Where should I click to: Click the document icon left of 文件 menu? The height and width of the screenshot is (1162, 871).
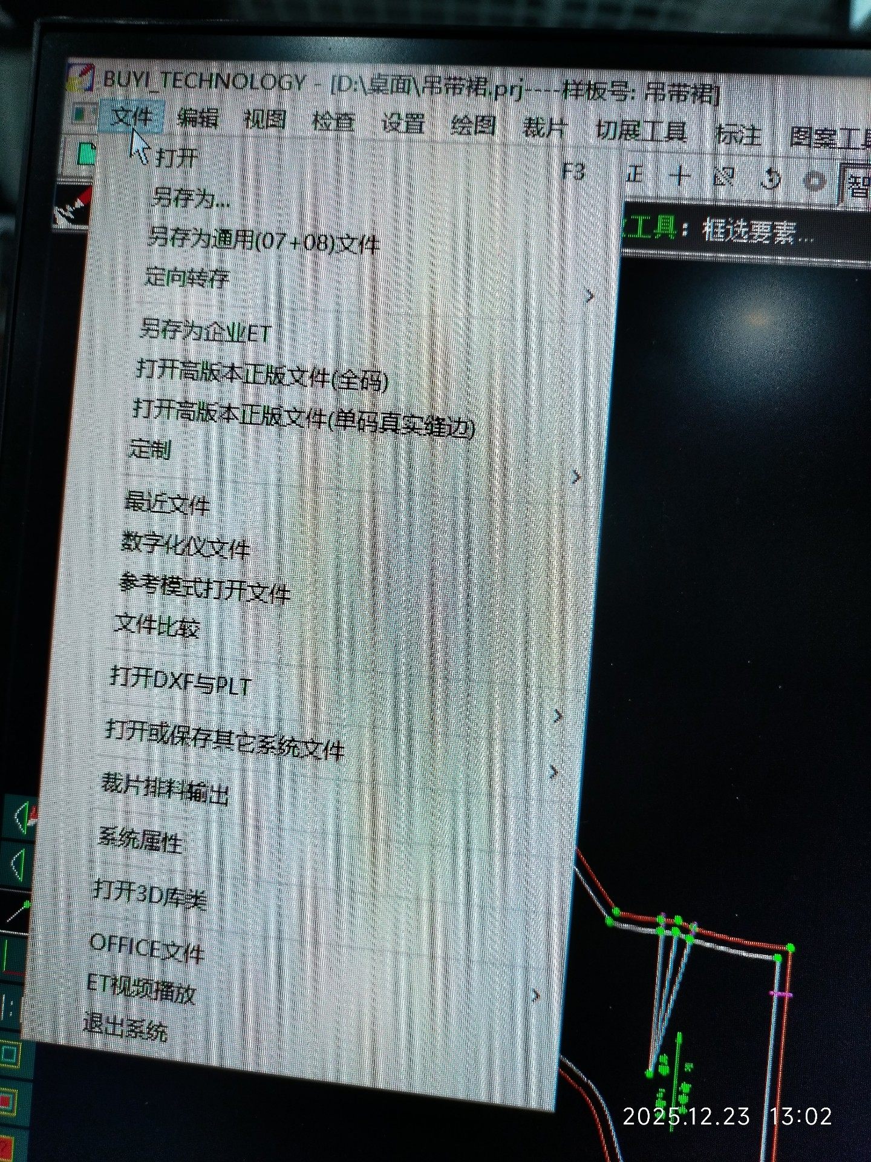80,114
